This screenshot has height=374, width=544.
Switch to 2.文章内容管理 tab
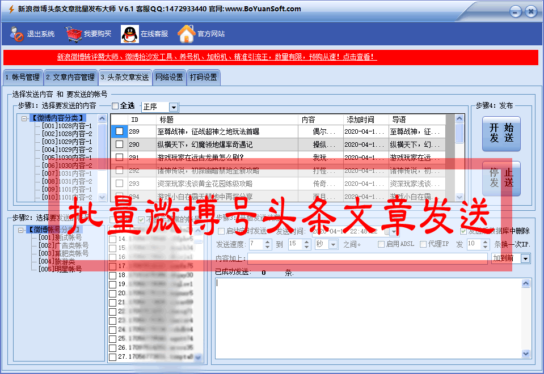tap(70, 77)
